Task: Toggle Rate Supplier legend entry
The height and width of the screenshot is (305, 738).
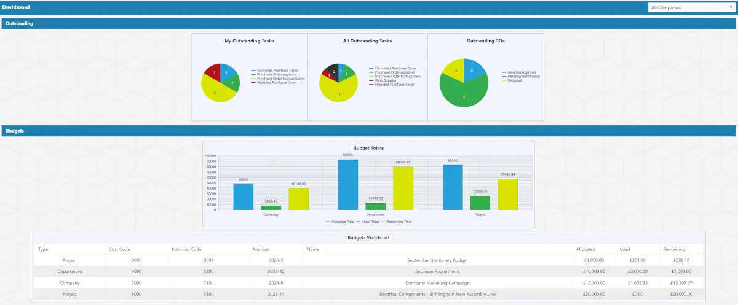Action: pyautogui.click(x=383, y=80)
